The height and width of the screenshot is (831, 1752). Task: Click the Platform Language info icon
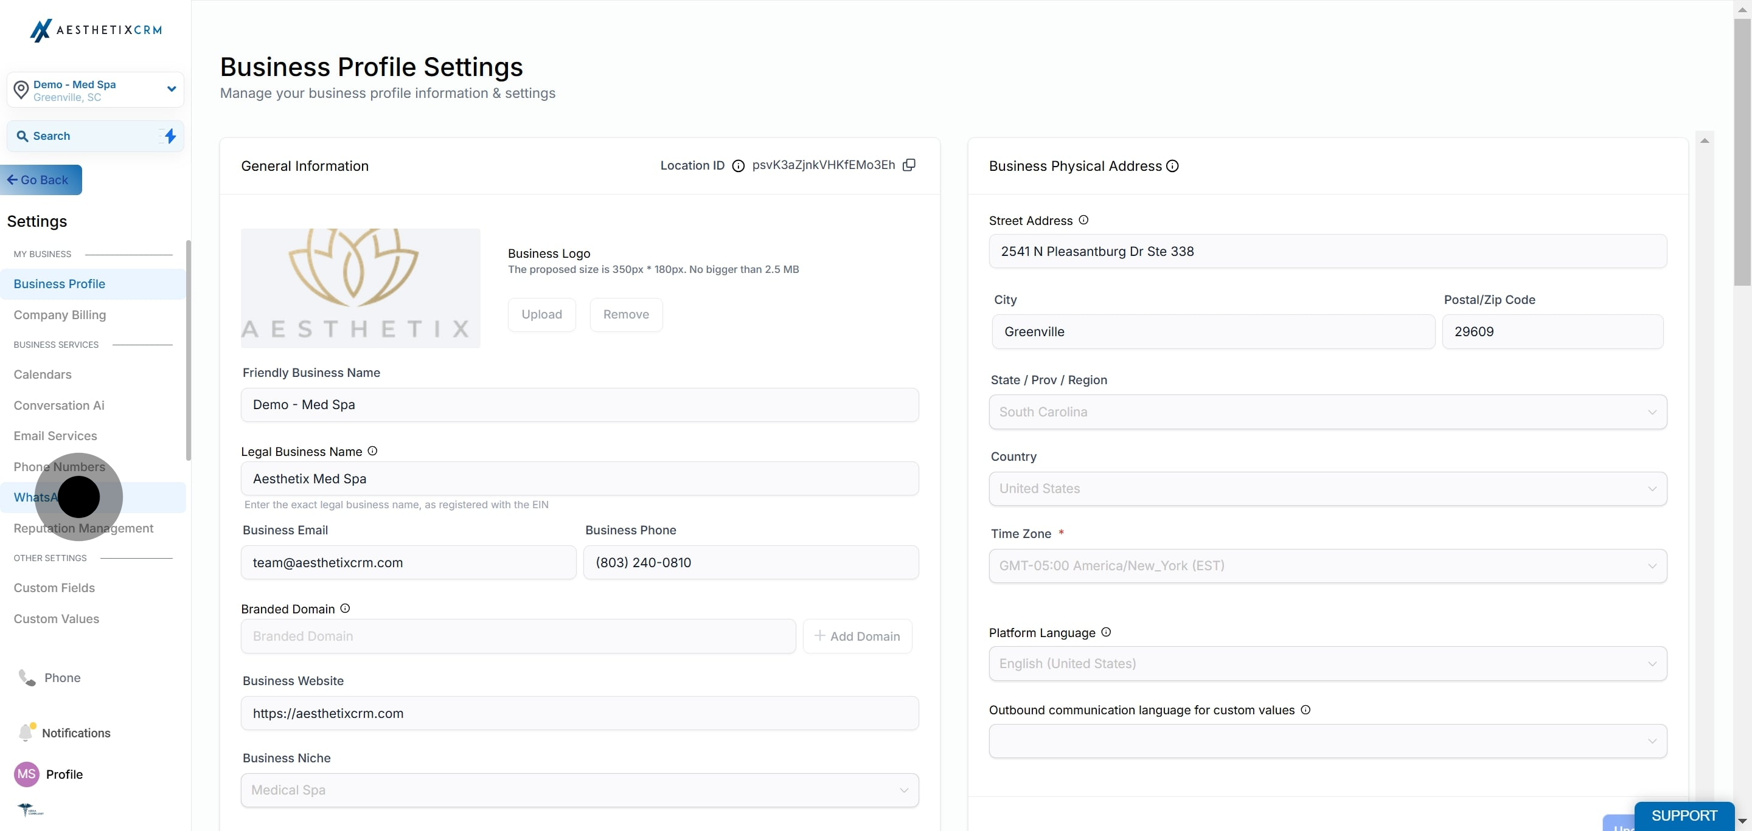tap(1106, 633)
